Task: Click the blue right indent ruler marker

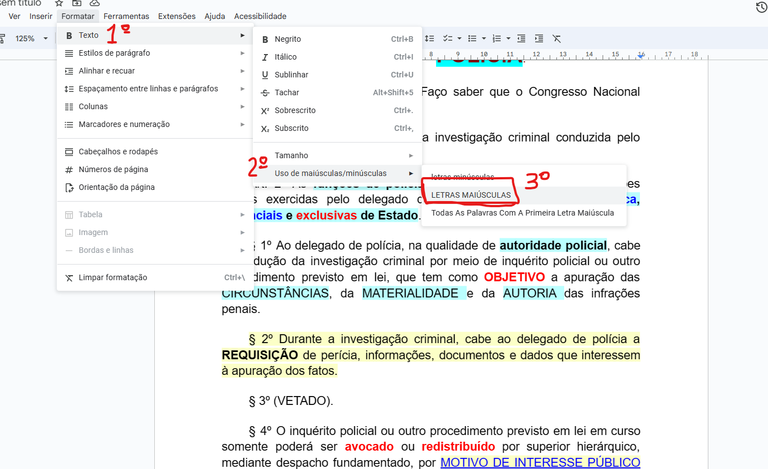Action: tap(641, 56)
